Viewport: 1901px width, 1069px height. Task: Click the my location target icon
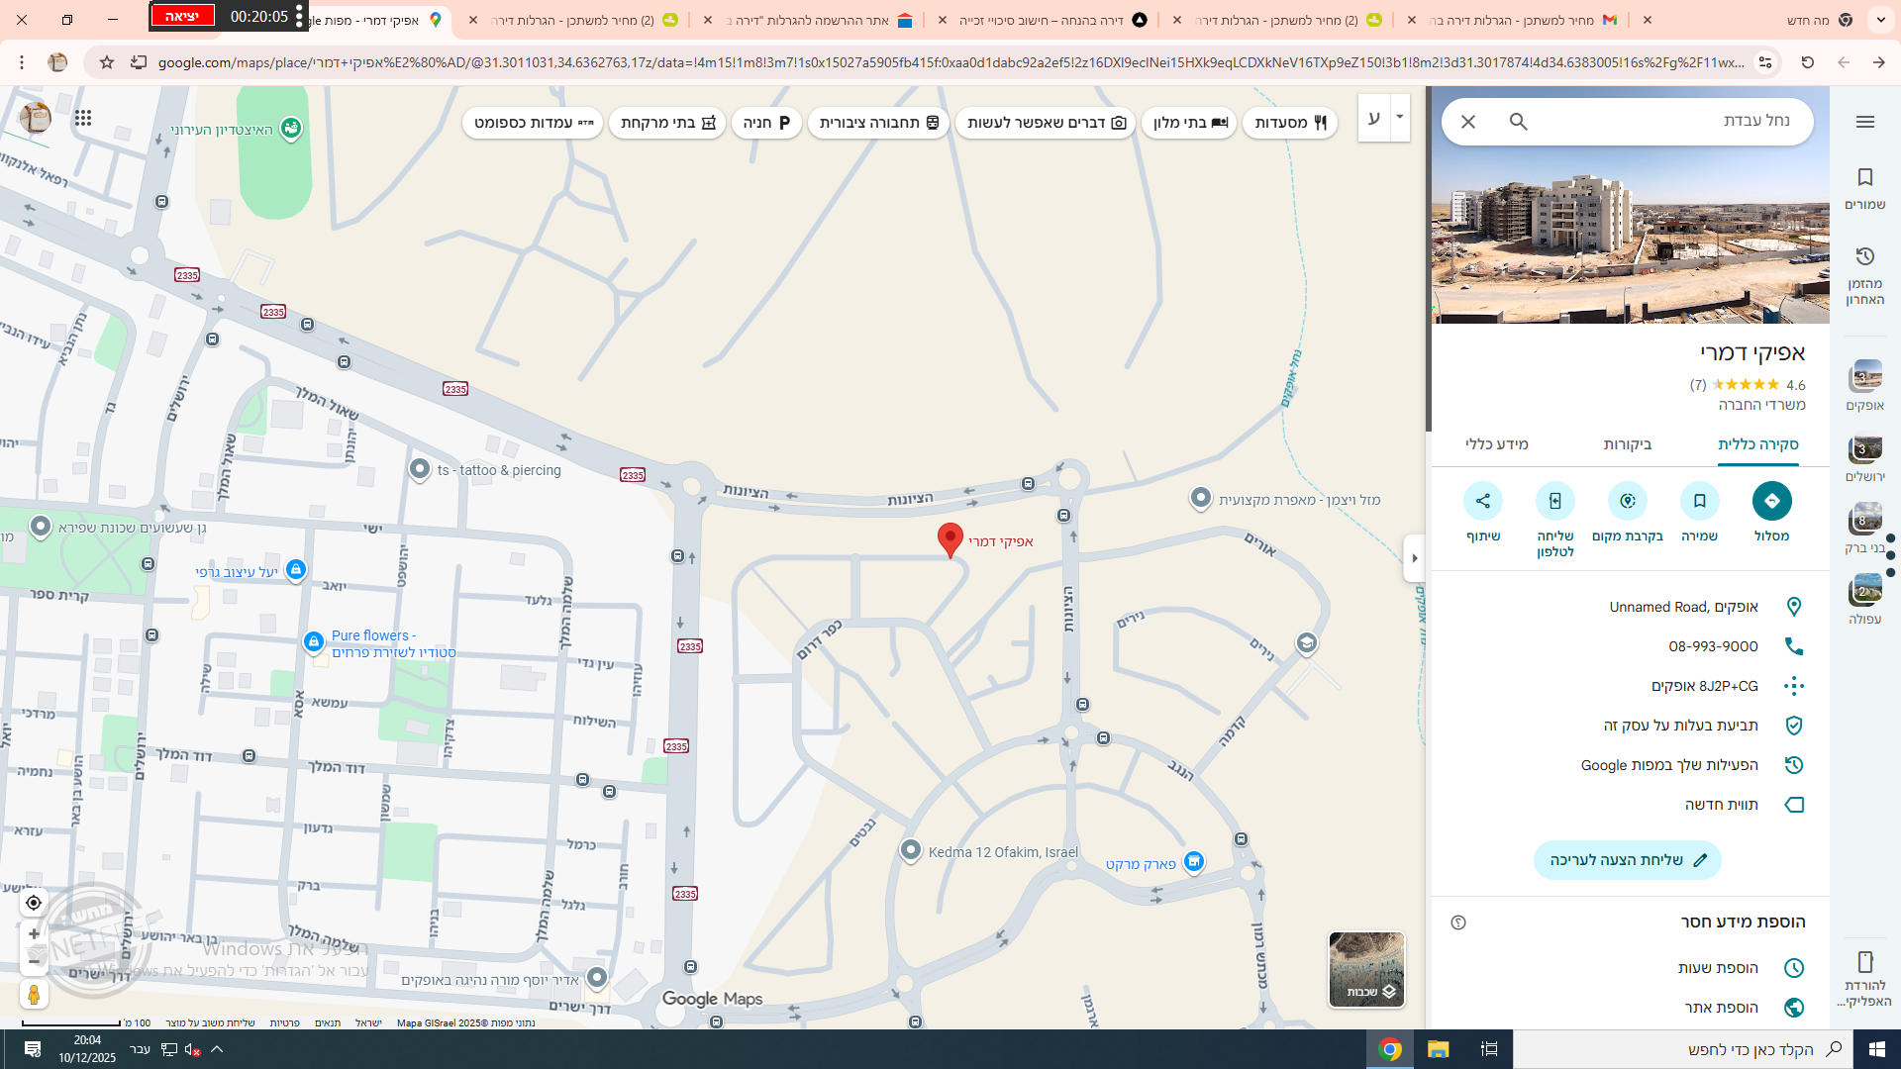tap(34, 903)
